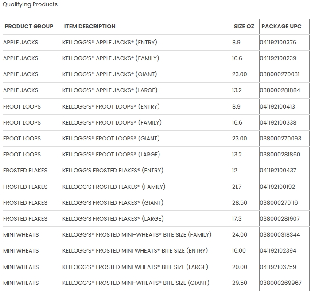Click Kellogg's Frosted Flakes (ENTRY) description
This screenshot has width=311, height=292.
(113, 171)
